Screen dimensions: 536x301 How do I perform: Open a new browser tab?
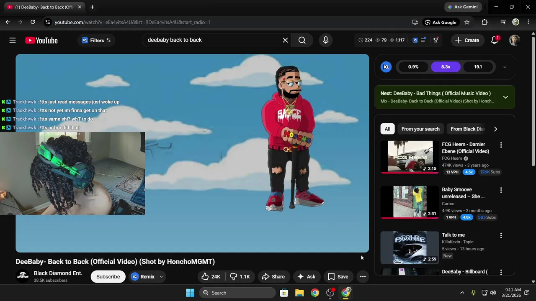point(92,7)
